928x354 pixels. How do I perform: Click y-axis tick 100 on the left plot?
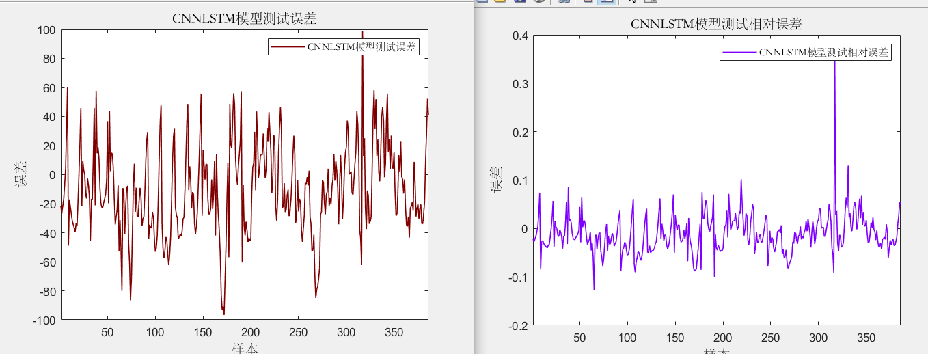point(46,30)
